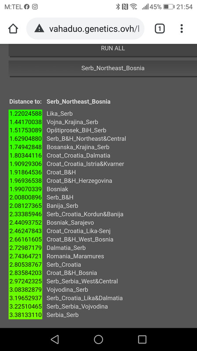Select the Dalmatia_Serb label
This screenshot has height=351, width=197.
[66, 248]
